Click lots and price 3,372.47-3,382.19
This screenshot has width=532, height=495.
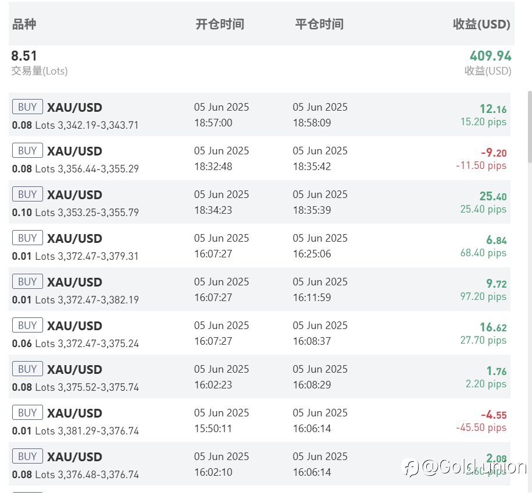76,300
